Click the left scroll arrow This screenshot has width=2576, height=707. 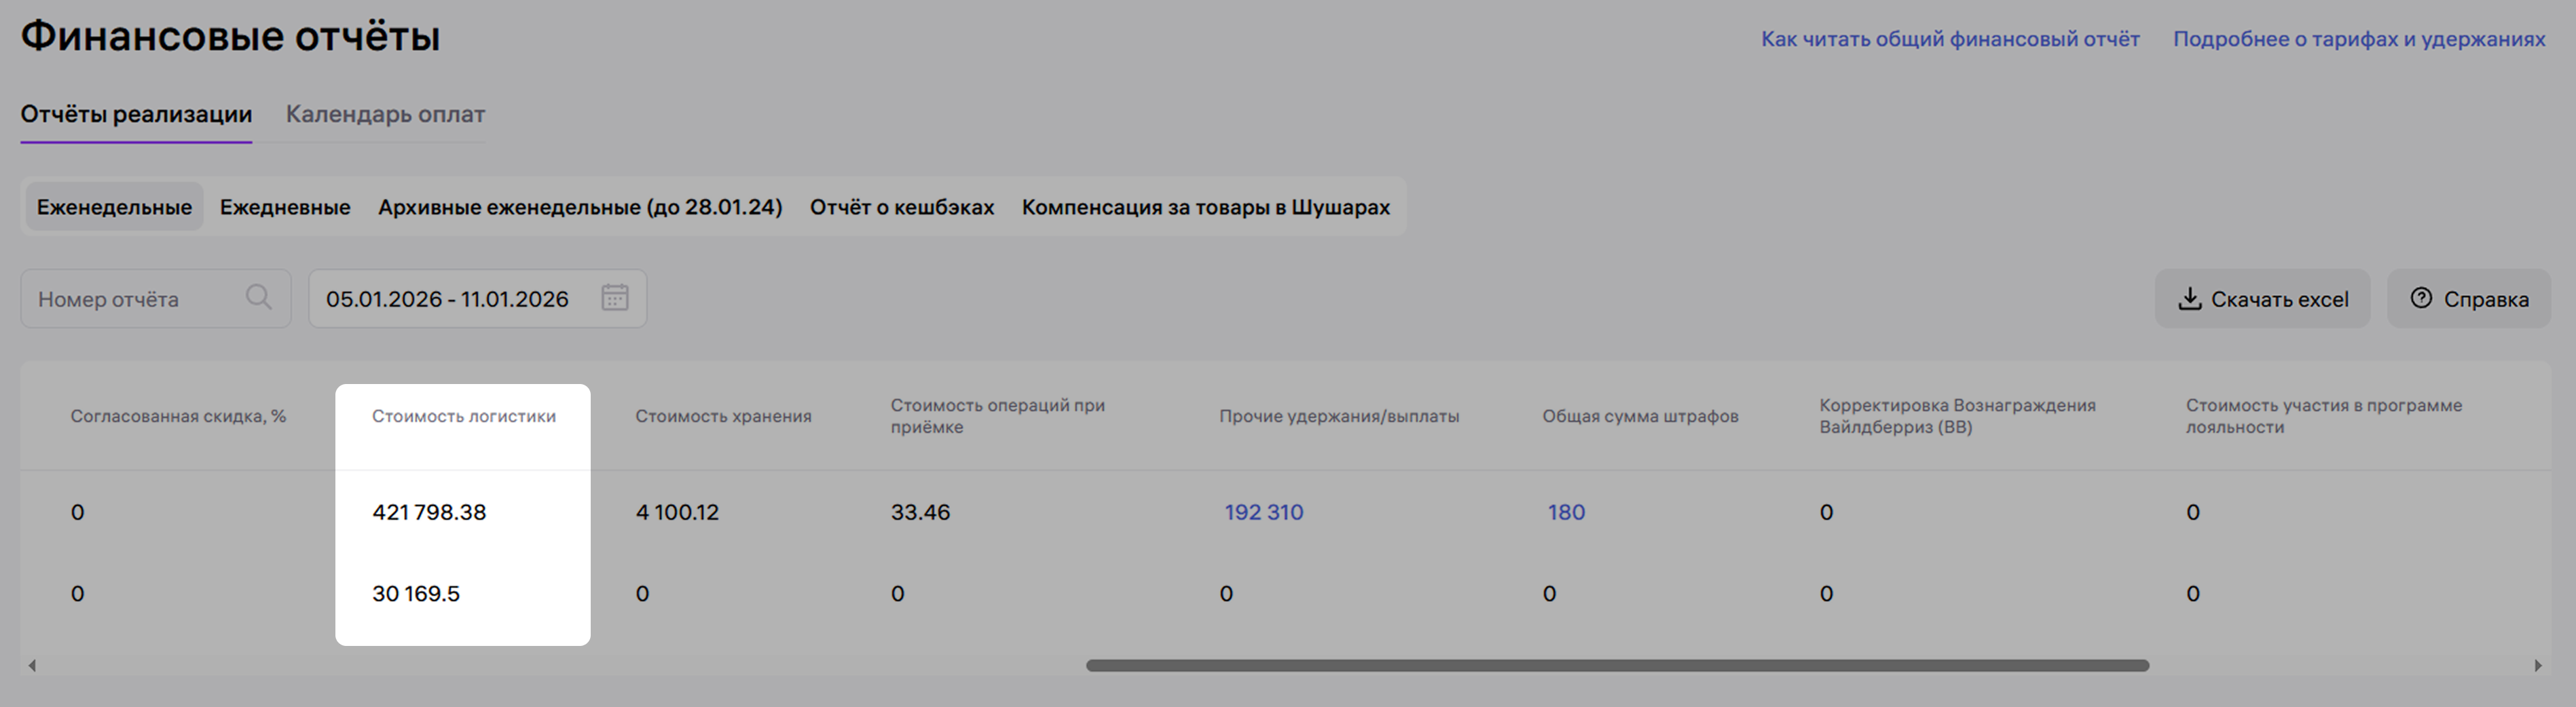(x=32, y=666)
